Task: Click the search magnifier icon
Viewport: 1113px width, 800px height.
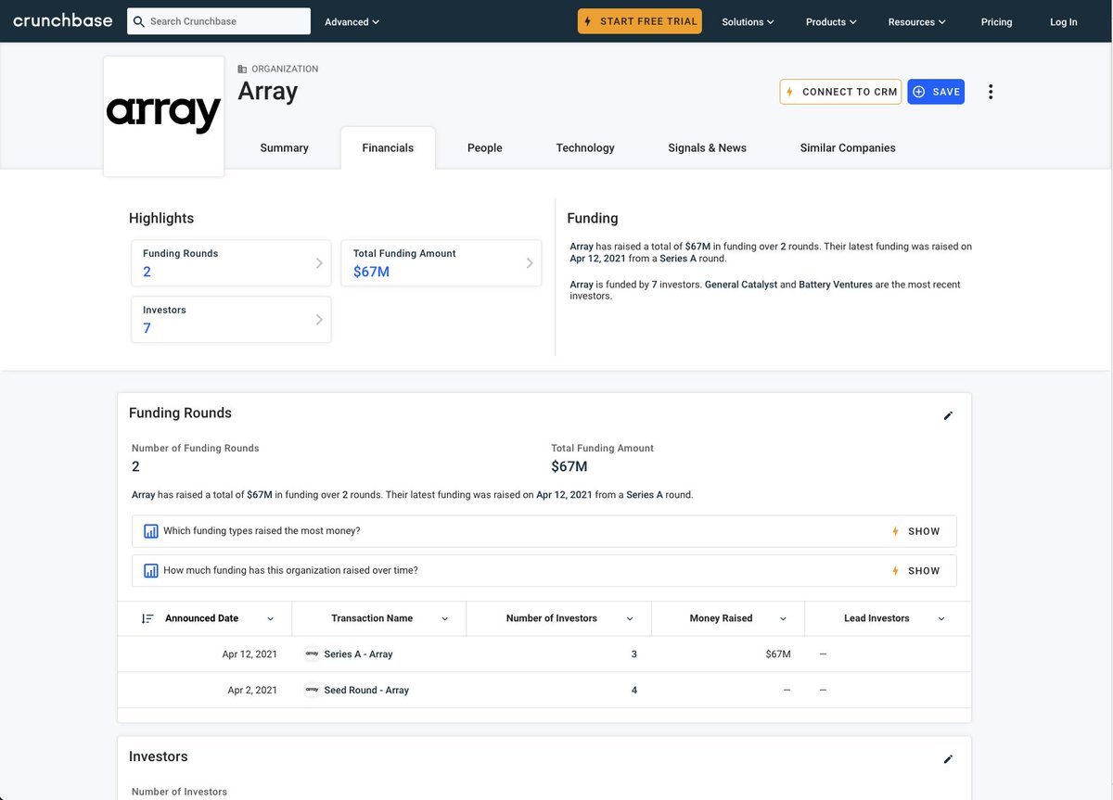Action: (x=139, y=21)
